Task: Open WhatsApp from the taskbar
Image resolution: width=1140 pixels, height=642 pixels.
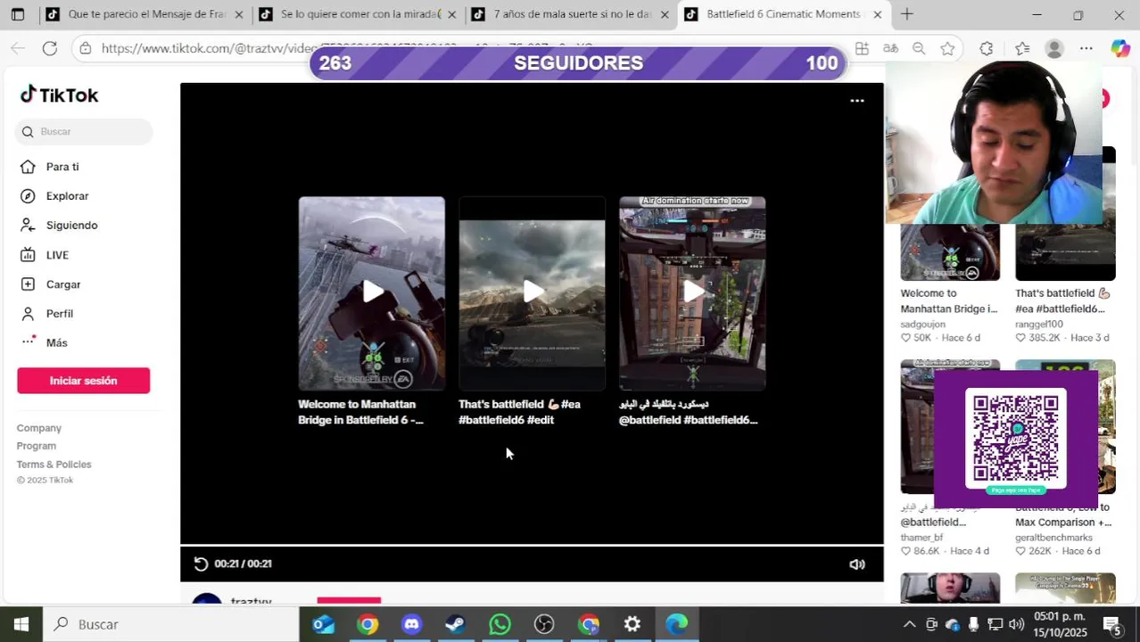Action: coord(500,624)
